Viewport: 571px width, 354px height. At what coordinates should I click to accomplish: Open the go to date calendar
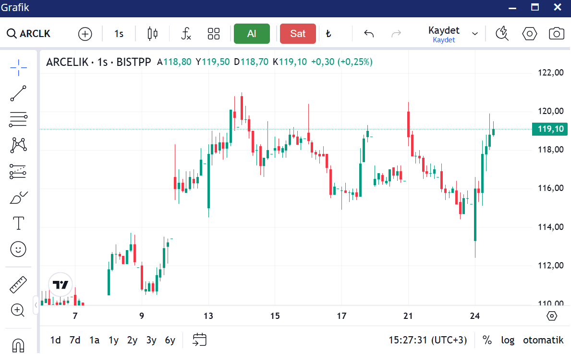click(200, 340)
